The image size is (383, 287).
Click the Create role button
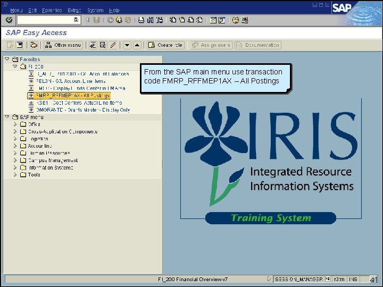(x=165, y=45)
